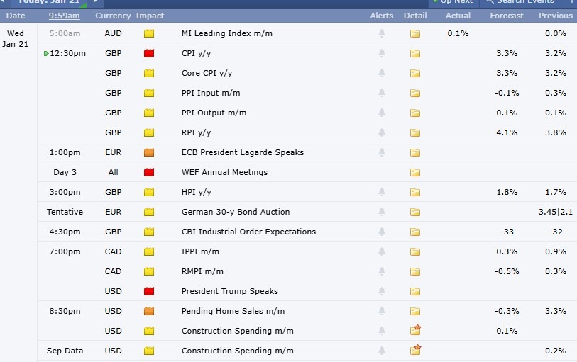577x362 pixels.
Task: Click alert bell for MI Leading Index
Action: 382,33
